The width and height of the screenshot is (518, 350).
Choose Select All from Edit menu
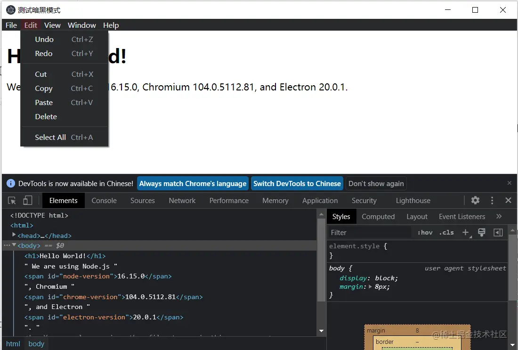[x=64, y=138]
